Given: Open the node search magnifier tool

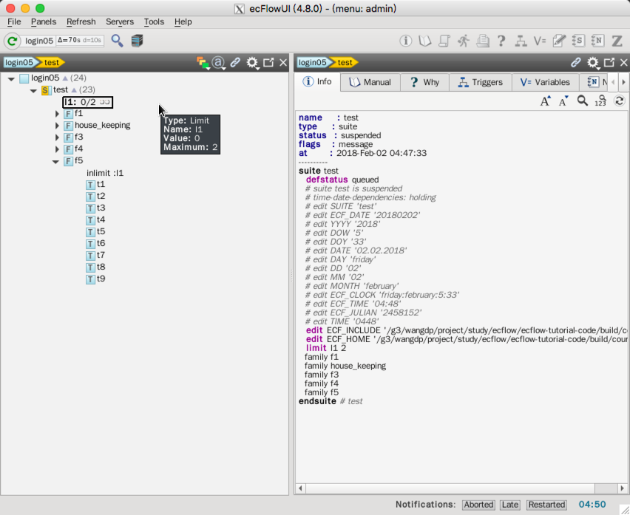Looking at the screenshot, I should point(117,41).
